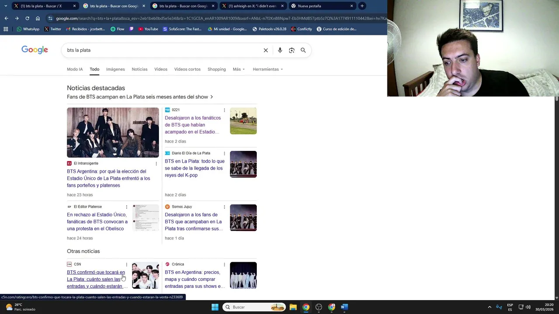Select the Shopping results tab

(217, 69)
